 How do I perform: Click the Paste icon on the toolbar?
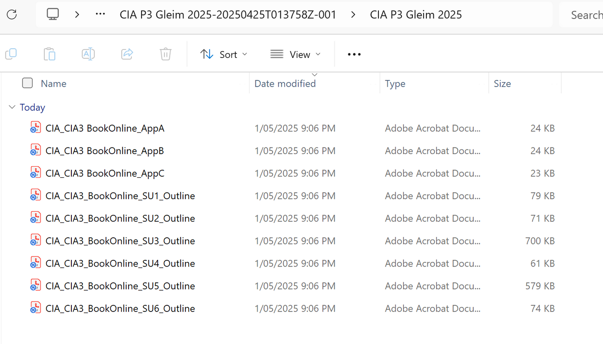point(49,54)
